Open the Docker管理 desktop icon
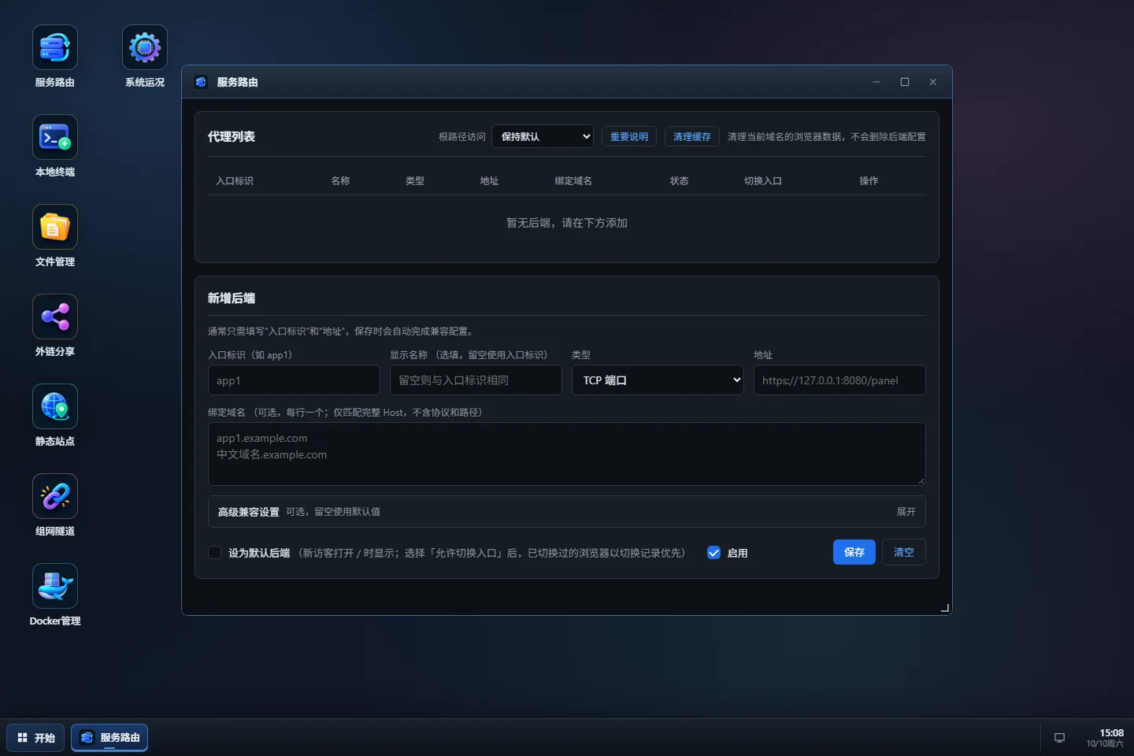 click(x=55, y=595)
